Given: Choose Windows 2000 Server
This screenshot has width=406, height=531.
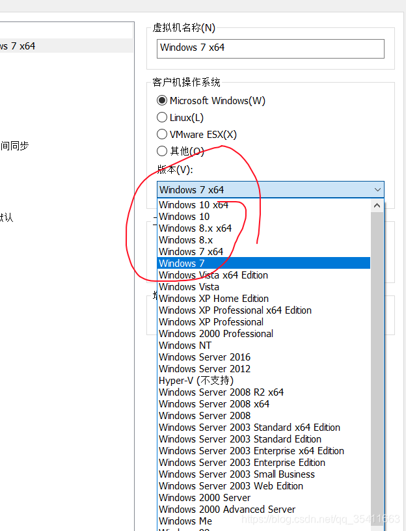Looking at the screenshot, I should (264, 497).
